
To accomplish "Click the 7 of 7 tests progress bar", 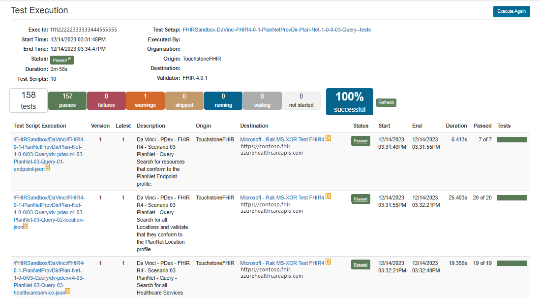I will 511,139.
